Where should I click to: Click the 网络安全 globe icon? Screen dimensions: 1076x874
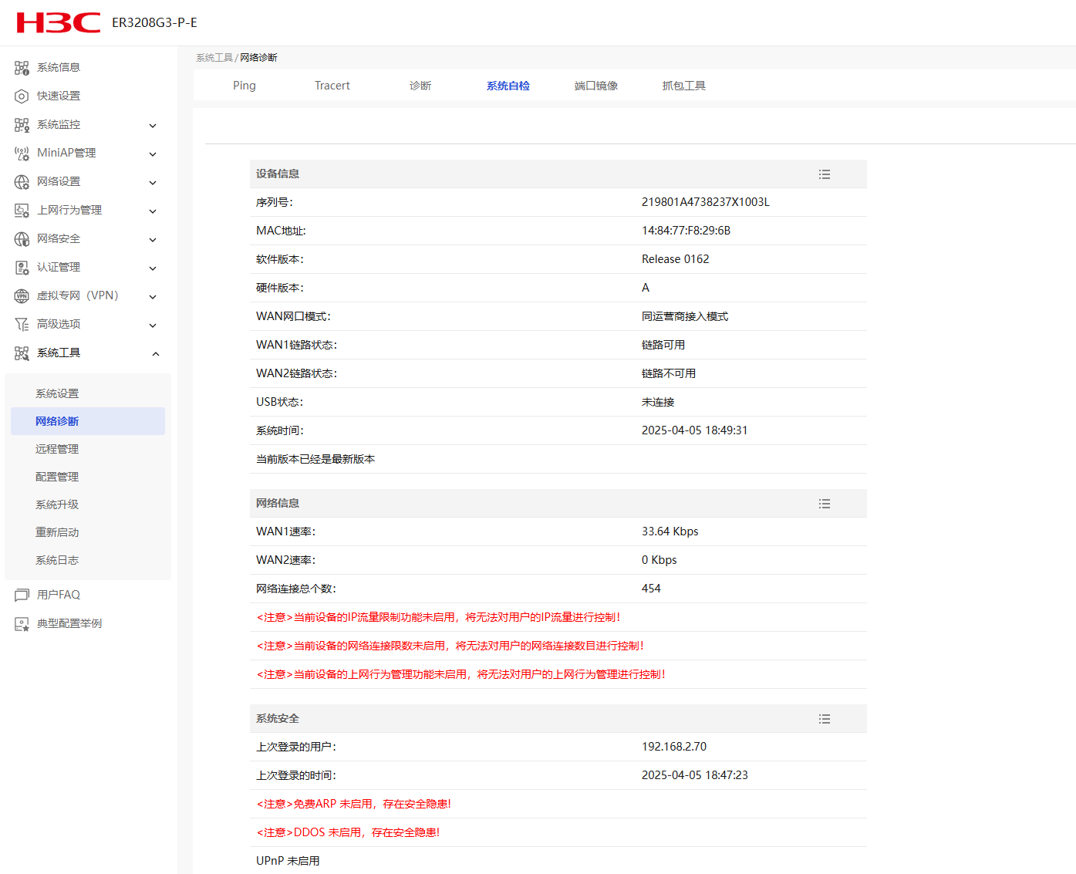point(22,239)
